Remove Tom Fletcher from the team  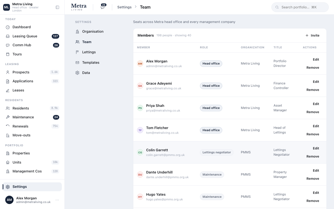tap(313, 134)
